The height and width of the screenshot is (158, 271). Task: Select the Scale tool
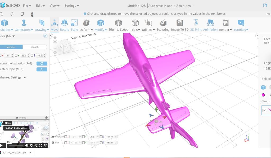tap(74, 25)
